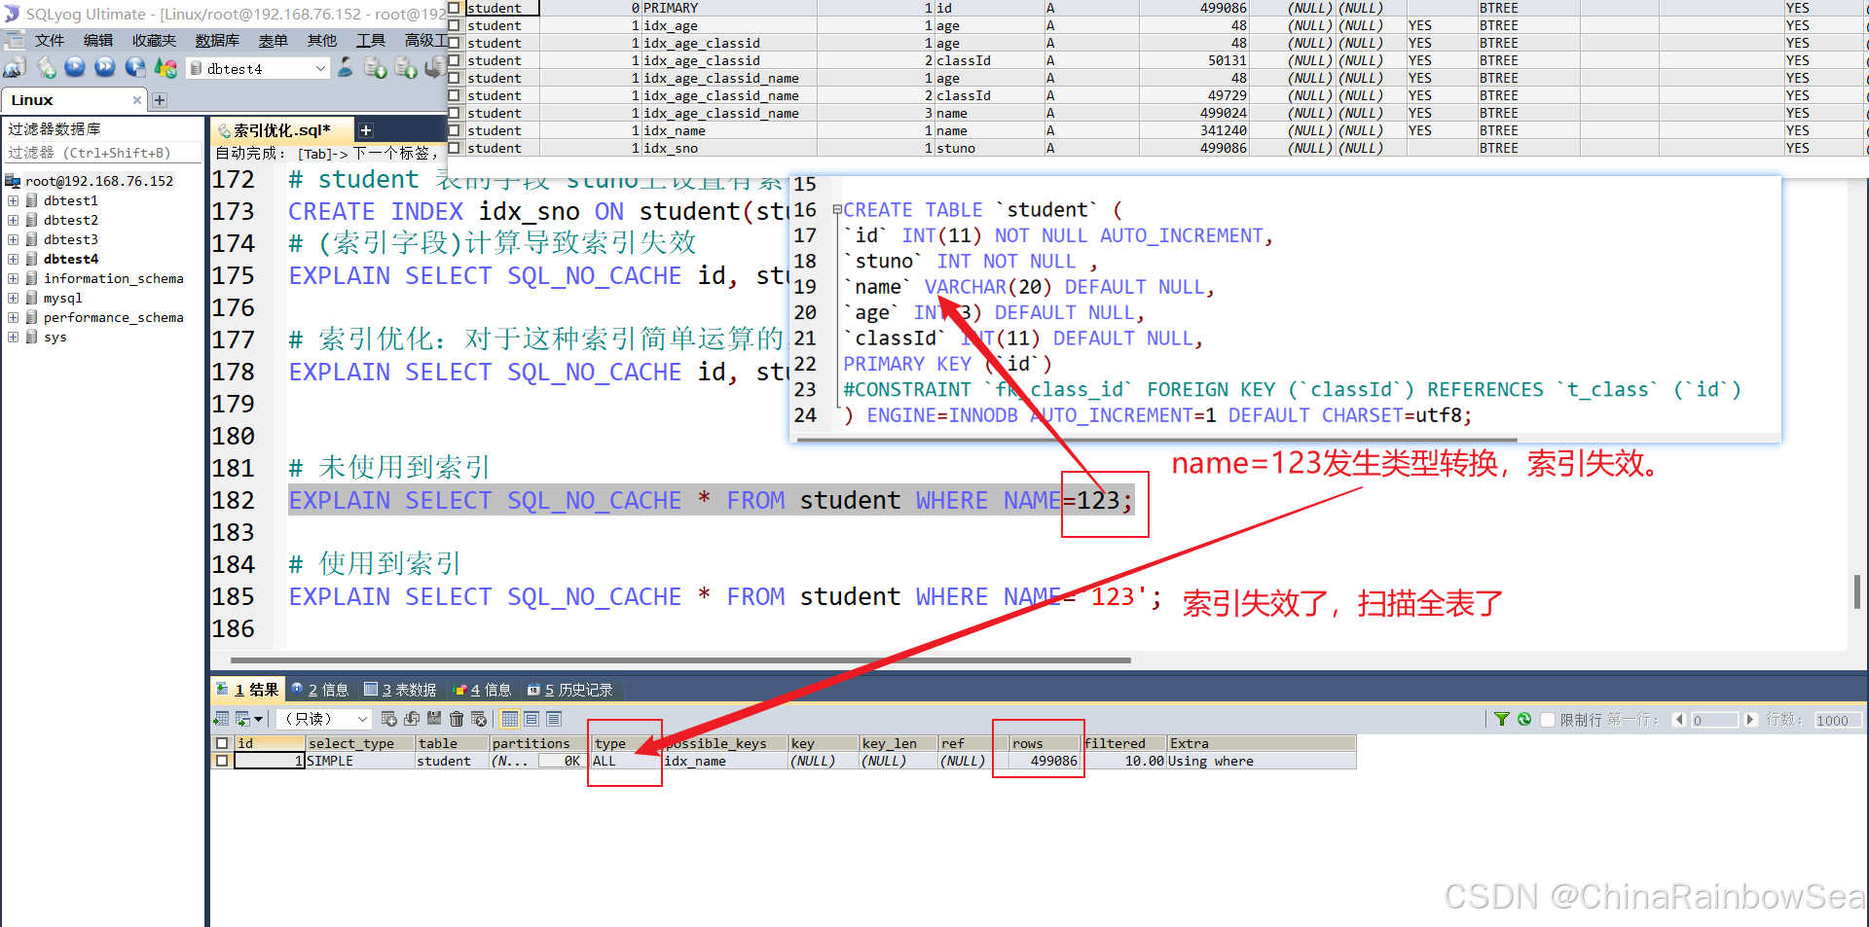Open a new query editor via the toolbar

click(46, 68)
